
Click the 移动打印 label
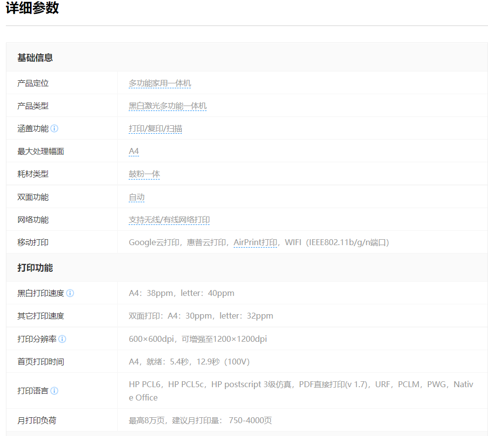point(33,242)
